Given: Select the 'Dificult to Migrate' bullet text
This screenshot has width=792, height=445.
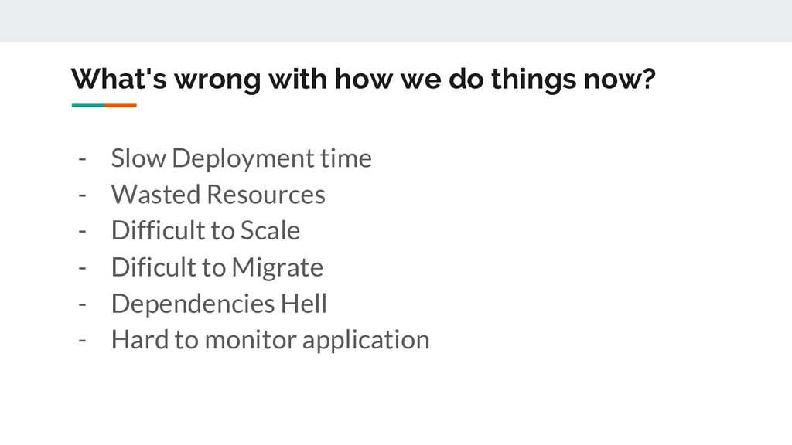Looking at the screenshot, I should pos(217,268).
